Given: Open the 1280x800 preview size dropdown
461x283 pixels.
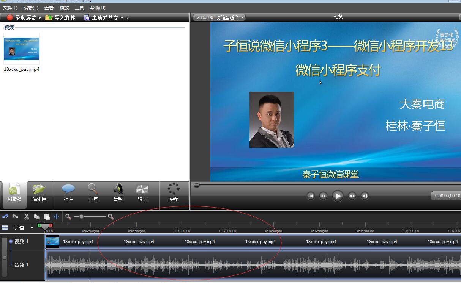Looking at the screenshot, I should (x=219, y=17).
